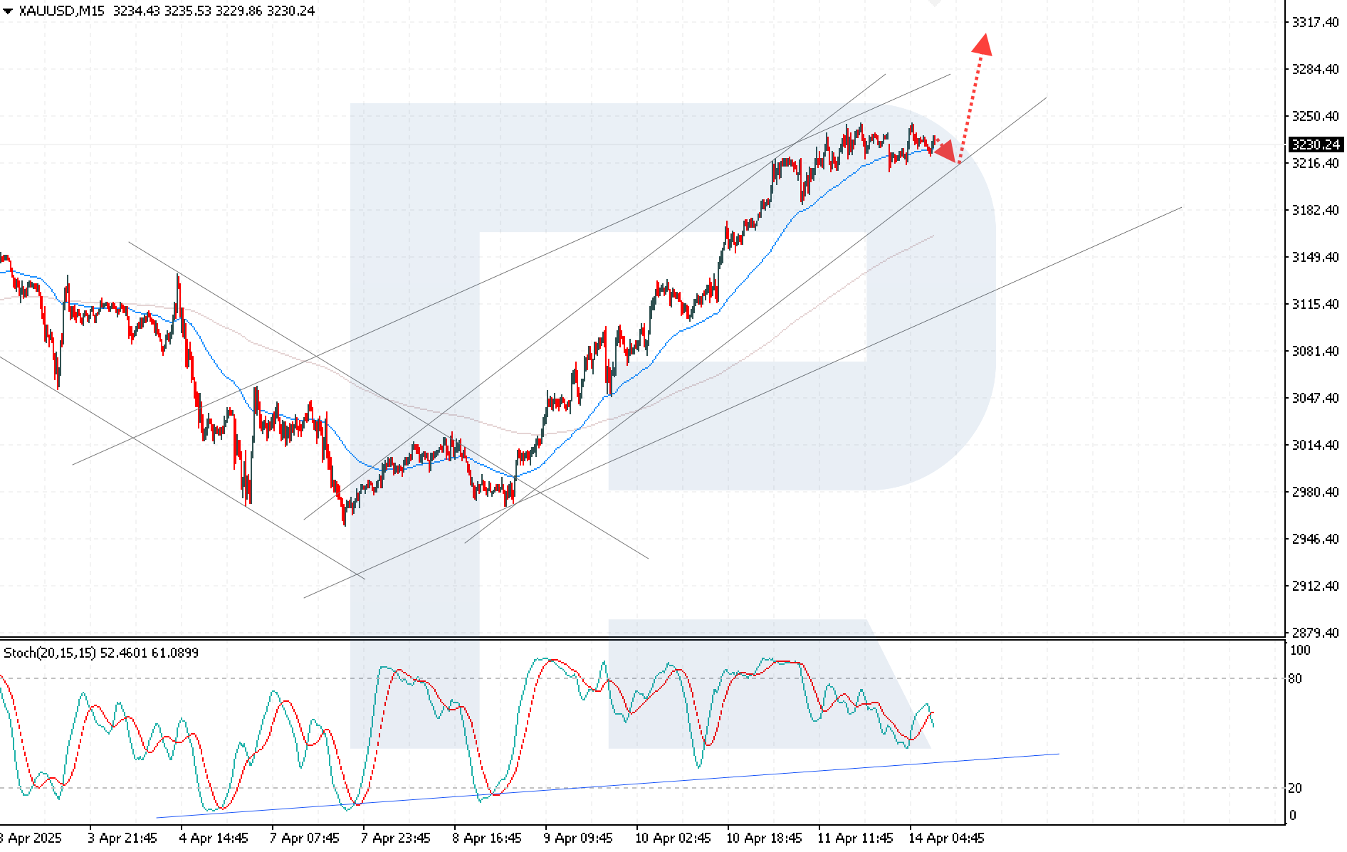Image resolution: width=1347 pixels, height=852 pixels.
Task: Click the 3149.40 price axis label
Action: [x=1315, y=257]
